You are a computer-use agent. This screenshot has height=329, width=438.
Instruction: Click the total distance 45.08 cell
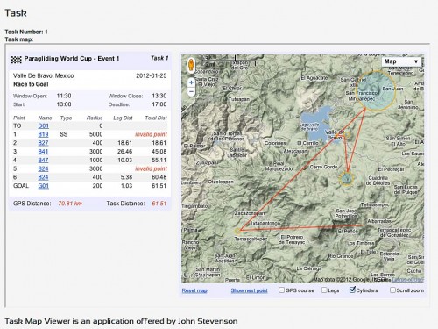(x=159, y=152)
